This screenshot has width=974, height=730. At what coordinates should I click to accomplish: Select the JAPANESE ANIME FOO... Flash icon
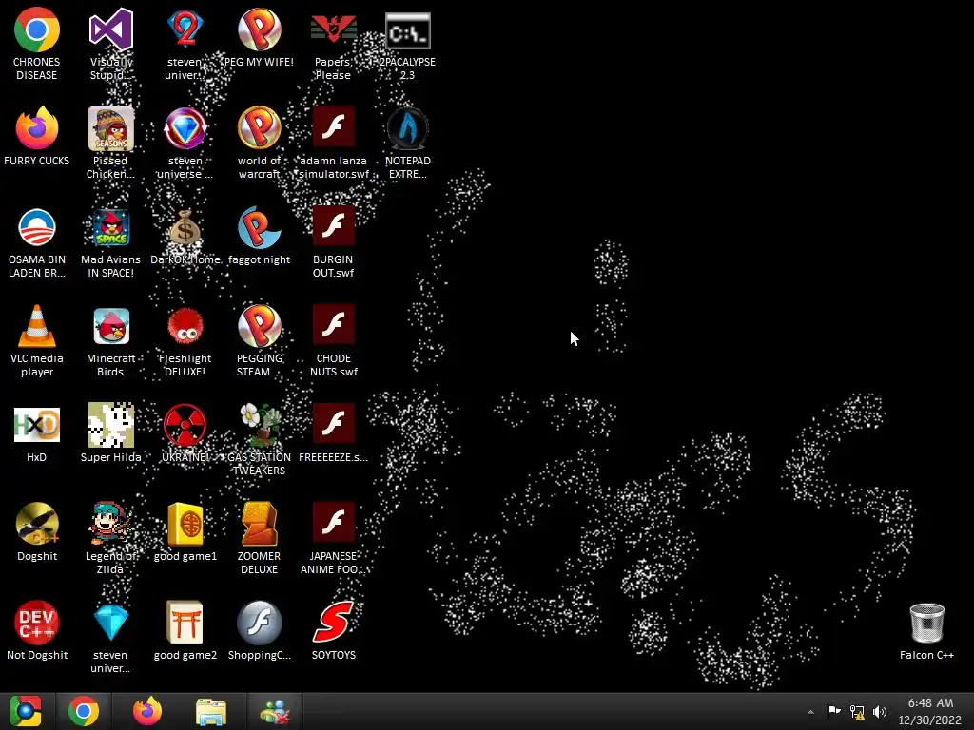click(333, 522)
